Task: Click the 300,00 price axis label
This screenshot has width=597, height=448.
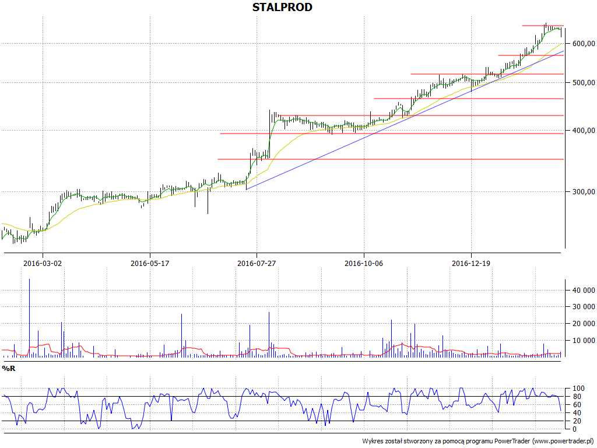Action: tap(583, 191)
